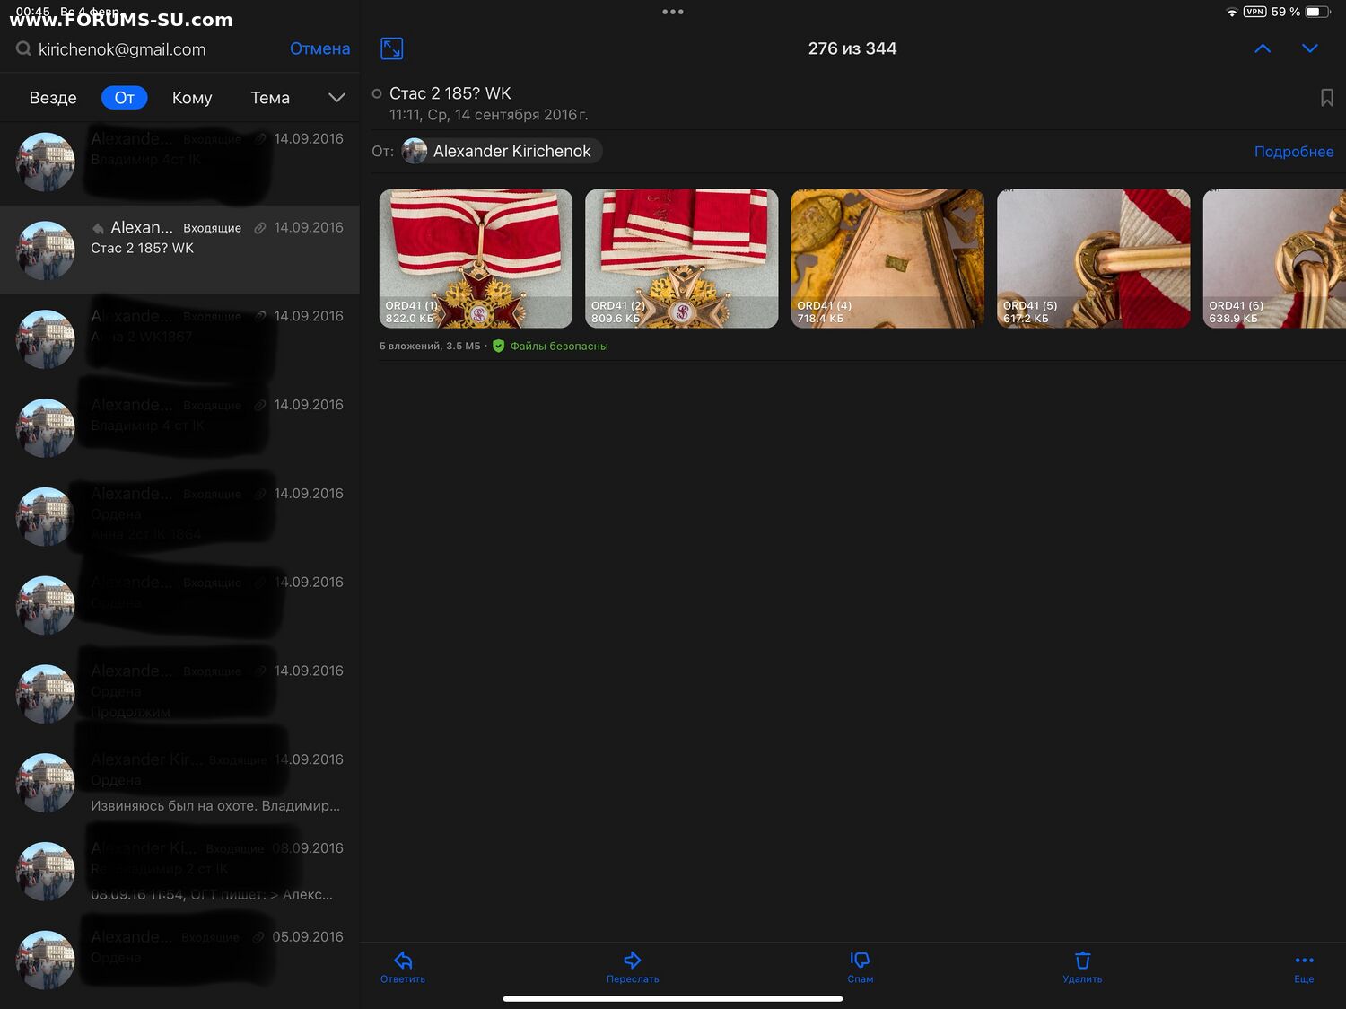
Task: Expand message to full screen view
Action: 392,48
